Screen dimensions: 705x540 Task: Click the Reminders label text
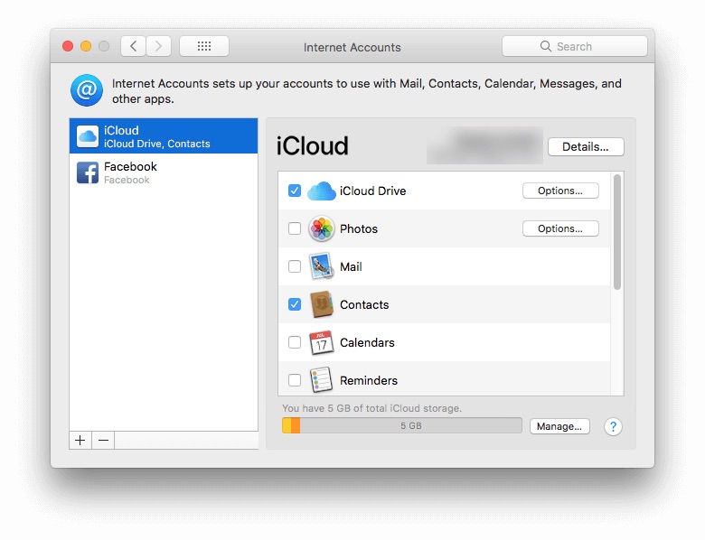coord(369,380)
